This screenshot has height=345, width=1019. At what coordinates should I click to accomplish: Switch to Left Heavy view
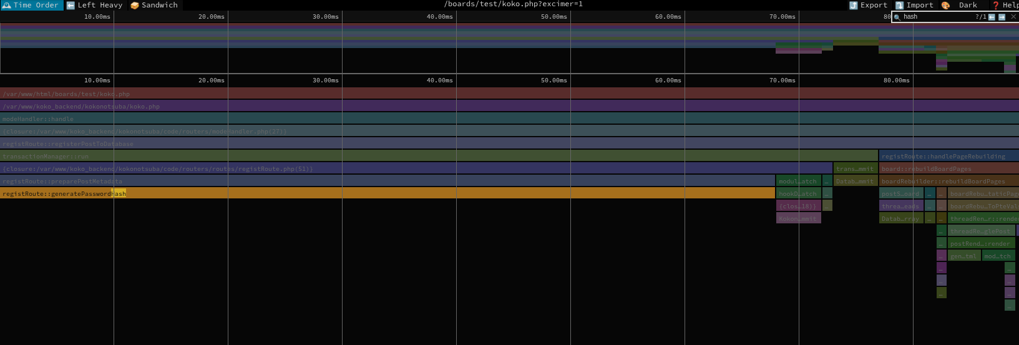pos(95,5)
